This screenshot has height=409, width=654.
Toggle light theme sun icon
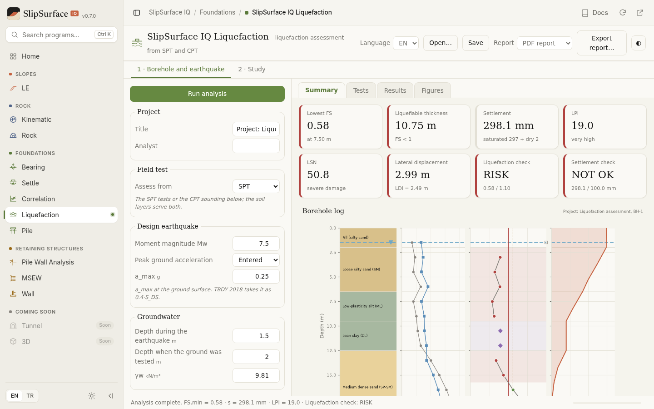point(92,396)
